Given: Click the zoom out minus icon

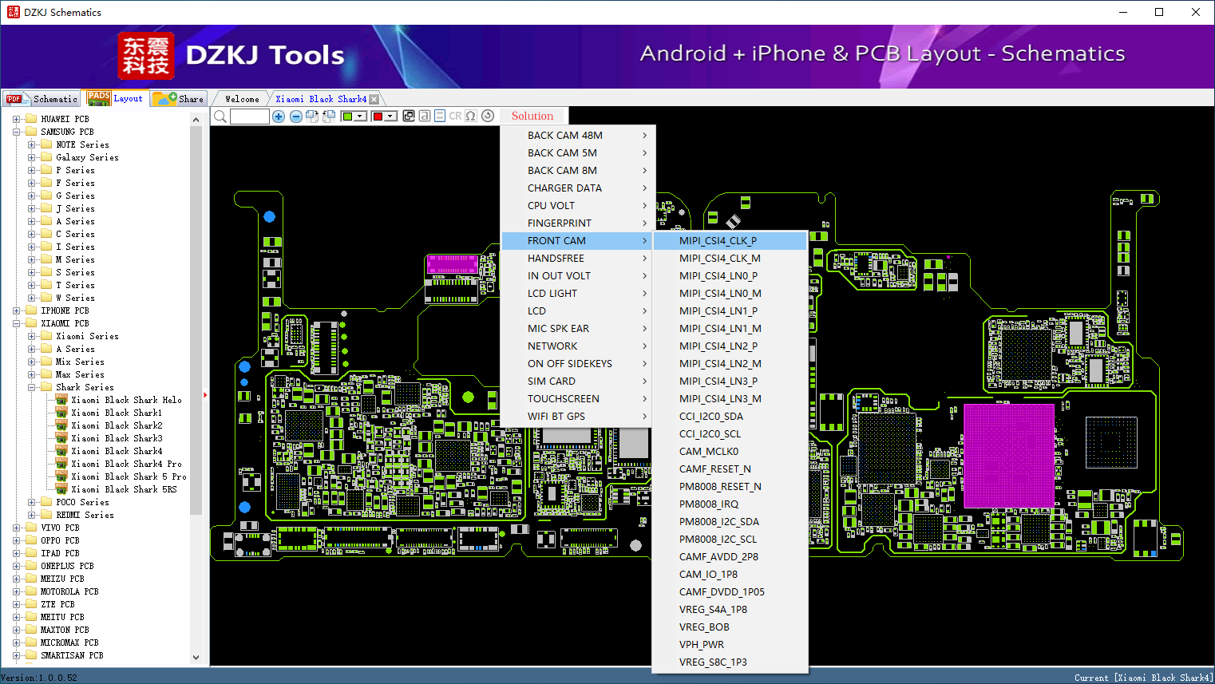Looking at the screenshot, I should click(295, 117).
